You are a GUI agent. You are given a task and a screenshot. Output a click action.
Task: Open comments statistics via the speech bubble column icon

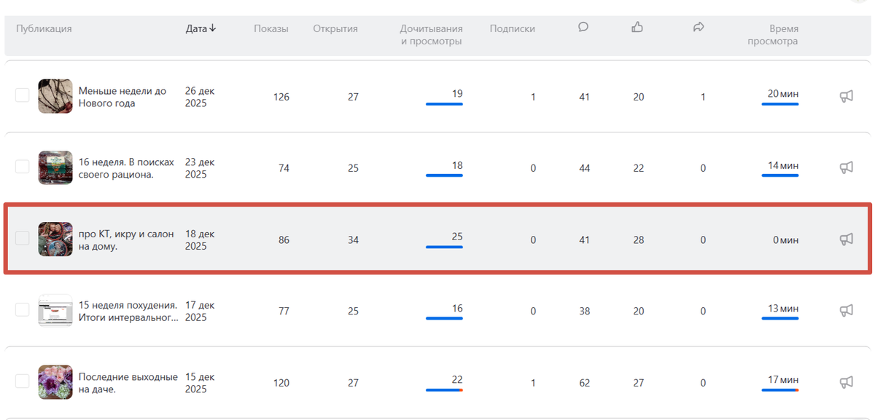coord(583,27)
